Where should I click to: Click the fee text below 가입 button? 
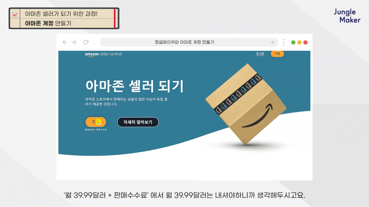pos(96,130)
